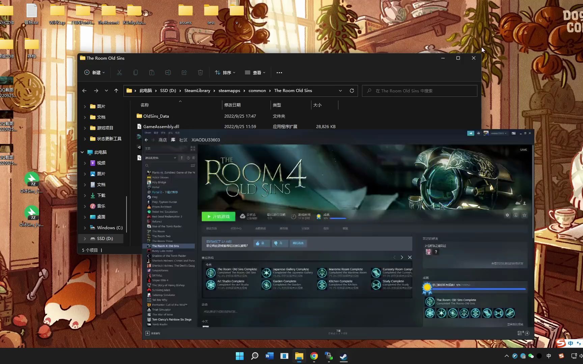Click Paste icon in File Explorer toolbar
The width and height of the screenshot is (583, 364).
tap(152, 72)
